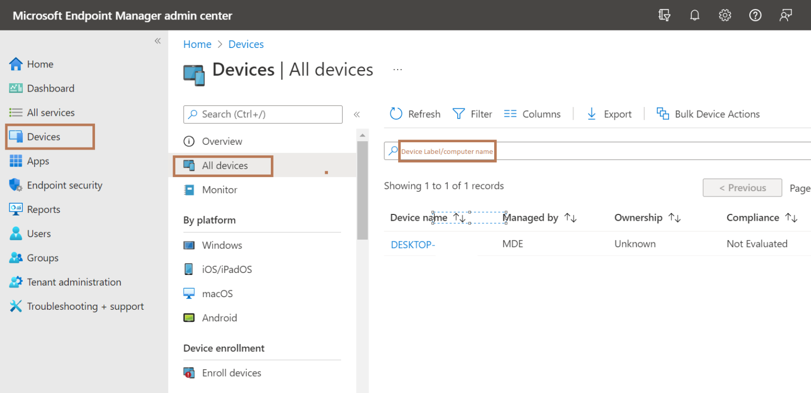Click the Tenant administration gear icon
Screen dimensions: 811x393
click(x=16, y=282)
